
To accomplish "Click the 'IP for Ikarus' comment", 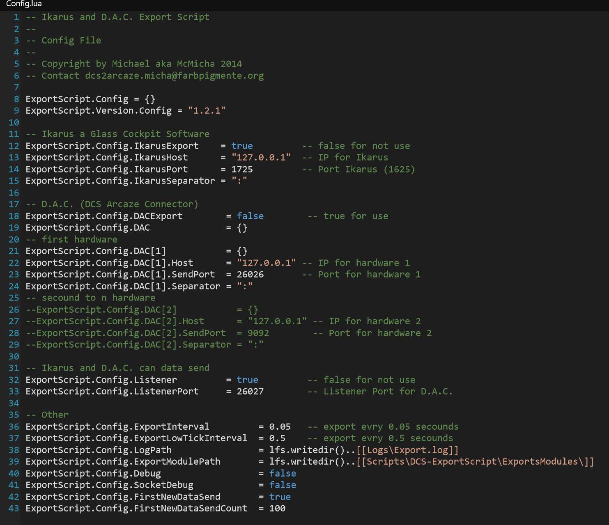I will [x=353, y=158].
